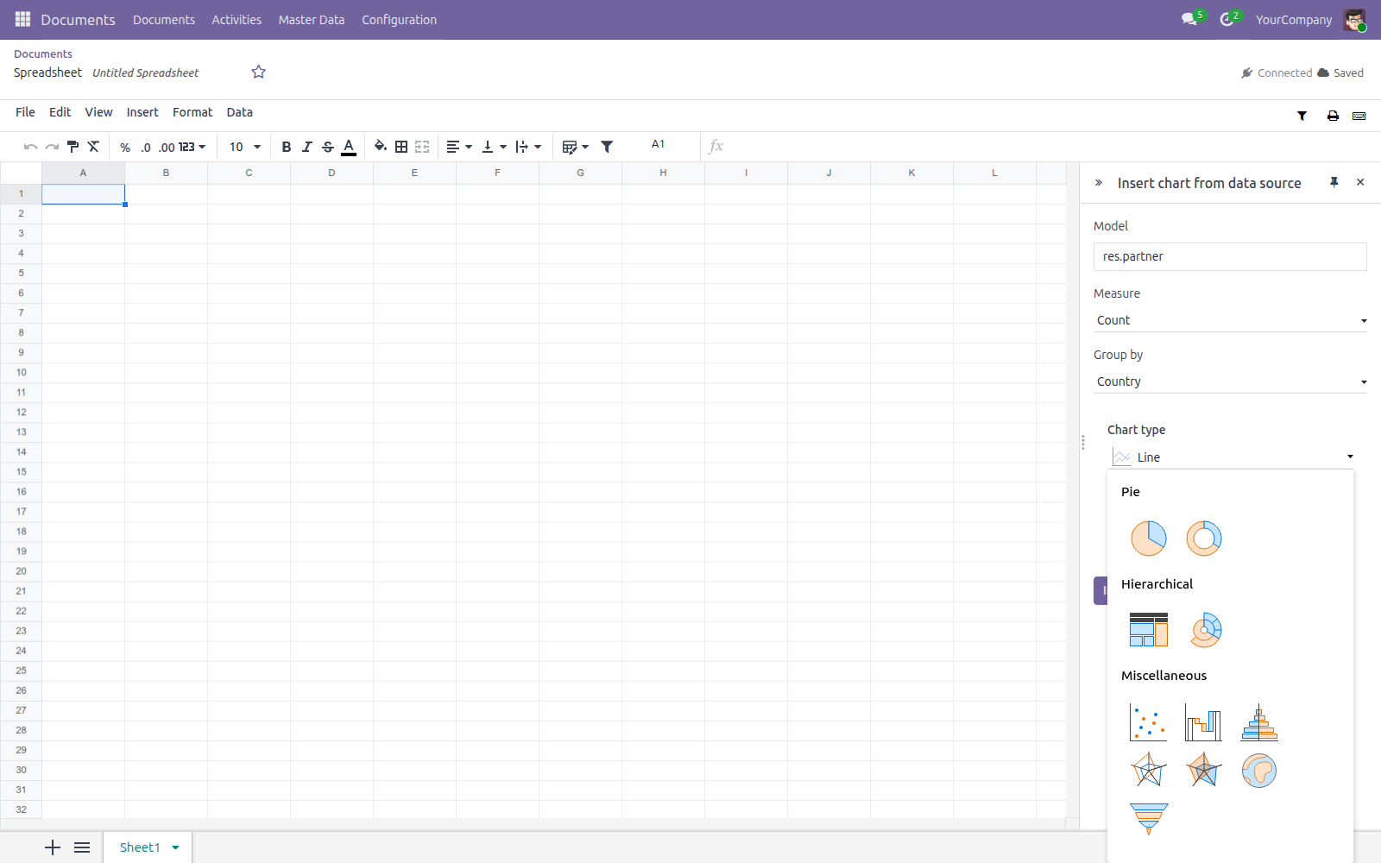Pick the waterfall chart icon
The height and width of the screenshot is (863, 1381).
[x=1203, y=722]
